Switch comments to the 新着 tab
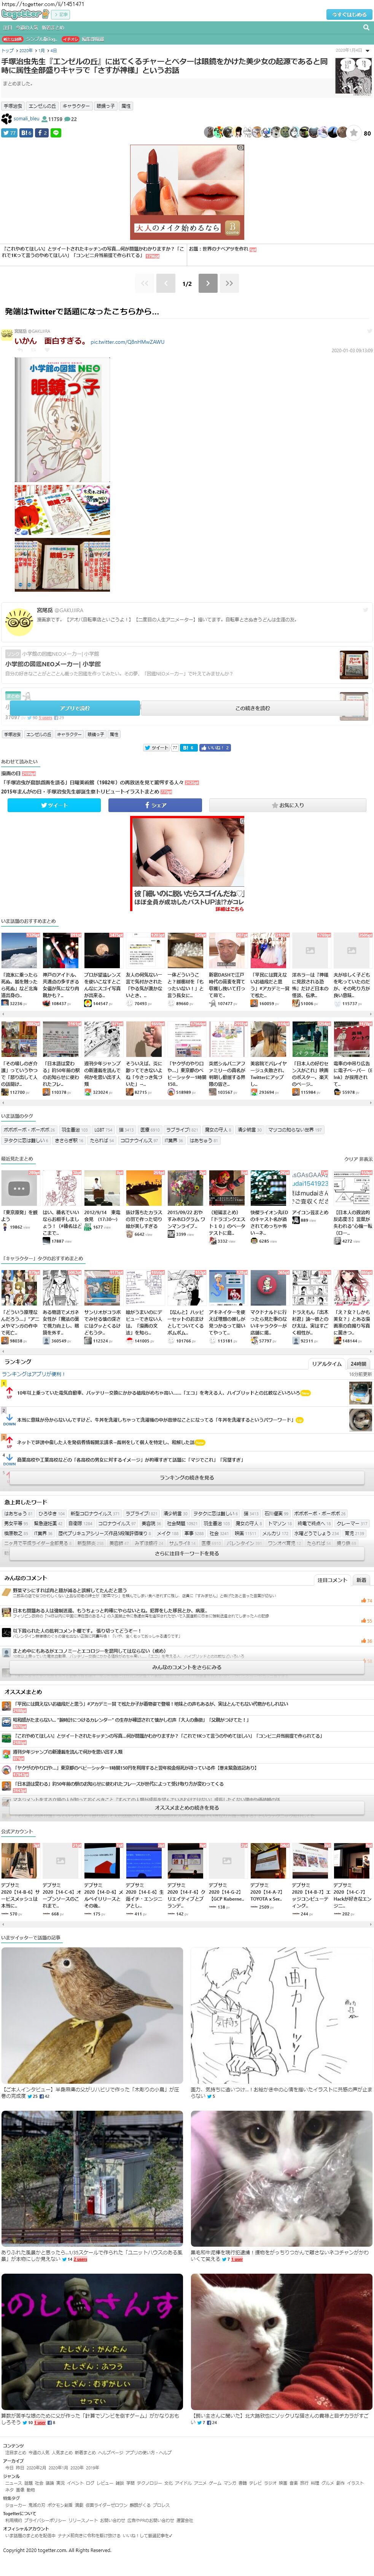 click(361, 1580)
